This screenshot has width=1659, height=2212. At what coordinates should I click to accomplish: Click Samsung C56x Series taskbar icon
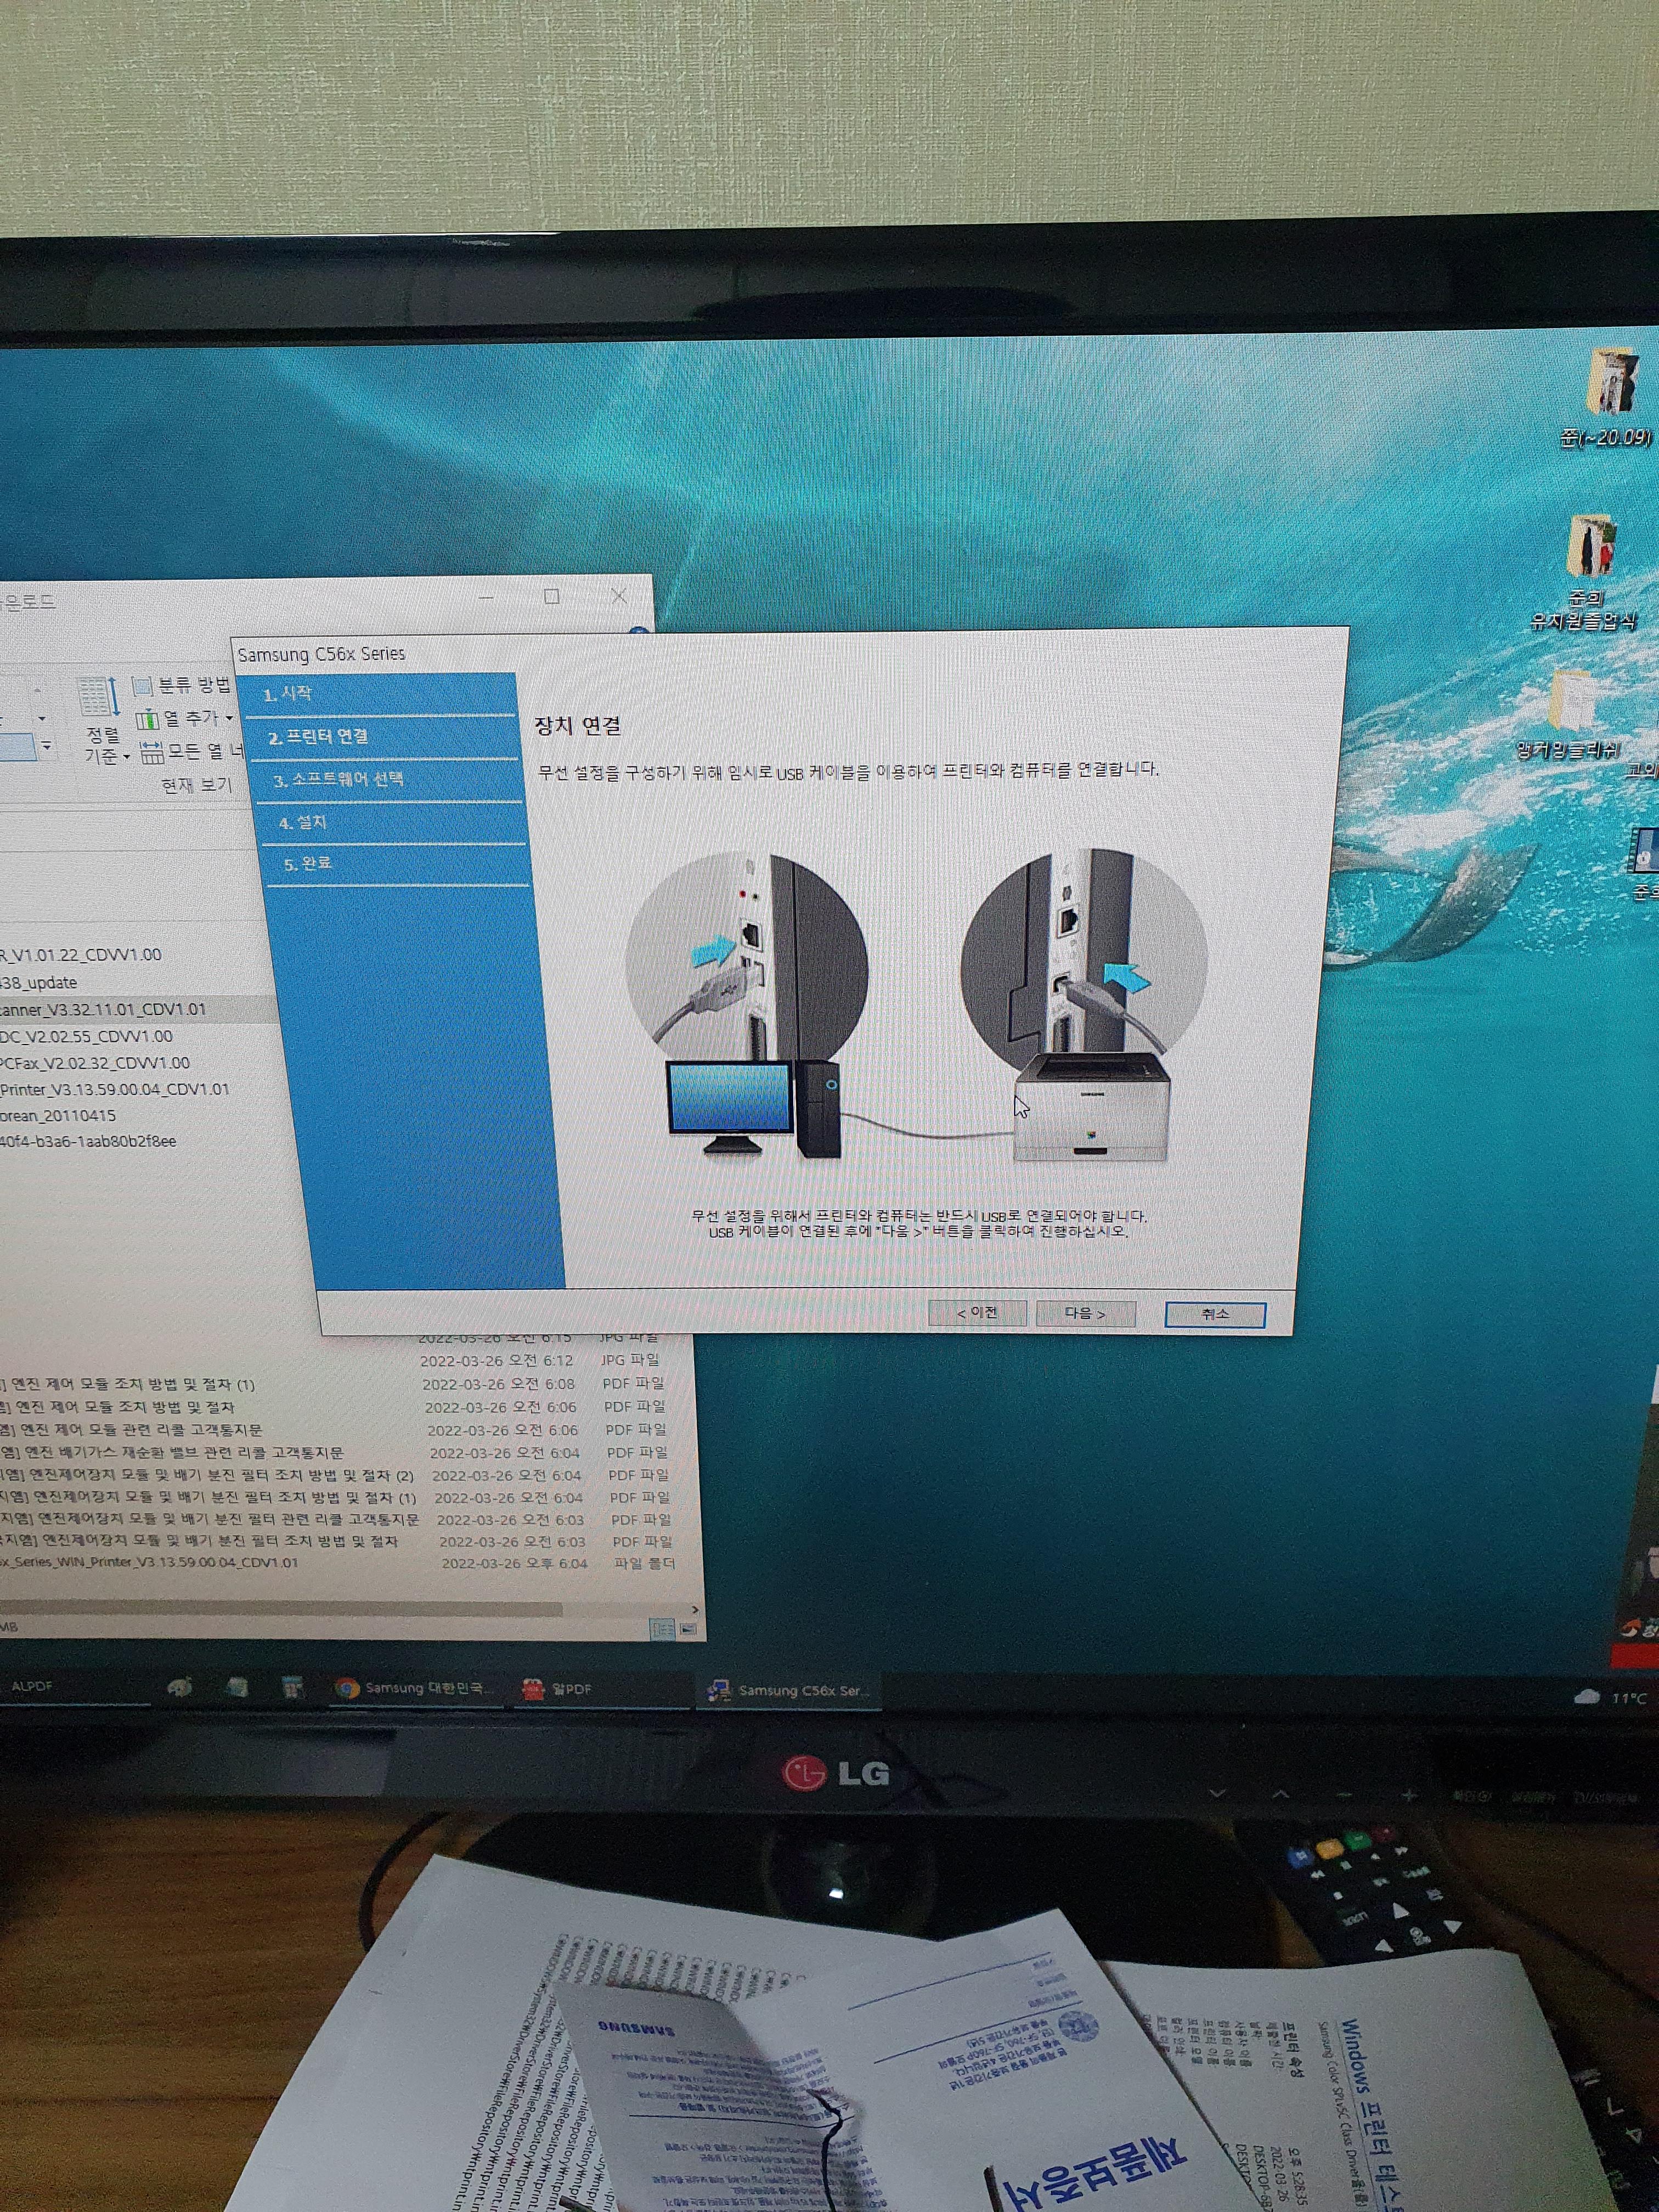[x=790, y=1690]
